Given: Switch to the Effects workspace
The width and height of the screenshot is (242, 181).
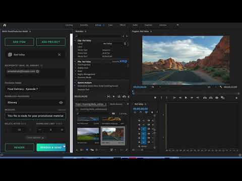Looking at the screenshot, I should point(123,25).
